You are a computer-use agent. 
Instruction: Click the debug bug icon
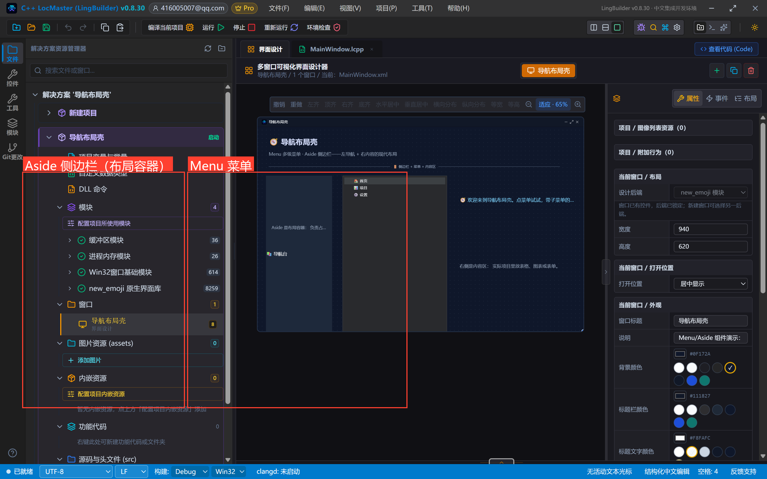pyautogui.click(x=641, y=28)
